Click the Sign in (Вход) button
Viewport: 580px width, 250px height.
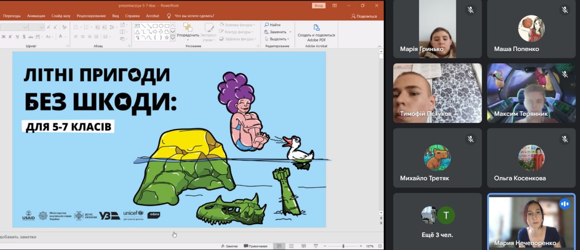point(319,5)
